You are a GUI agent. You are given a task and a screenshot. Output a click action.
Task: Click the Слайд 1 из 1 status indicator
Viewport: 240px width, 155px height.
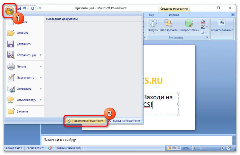[x=14, y=148]
